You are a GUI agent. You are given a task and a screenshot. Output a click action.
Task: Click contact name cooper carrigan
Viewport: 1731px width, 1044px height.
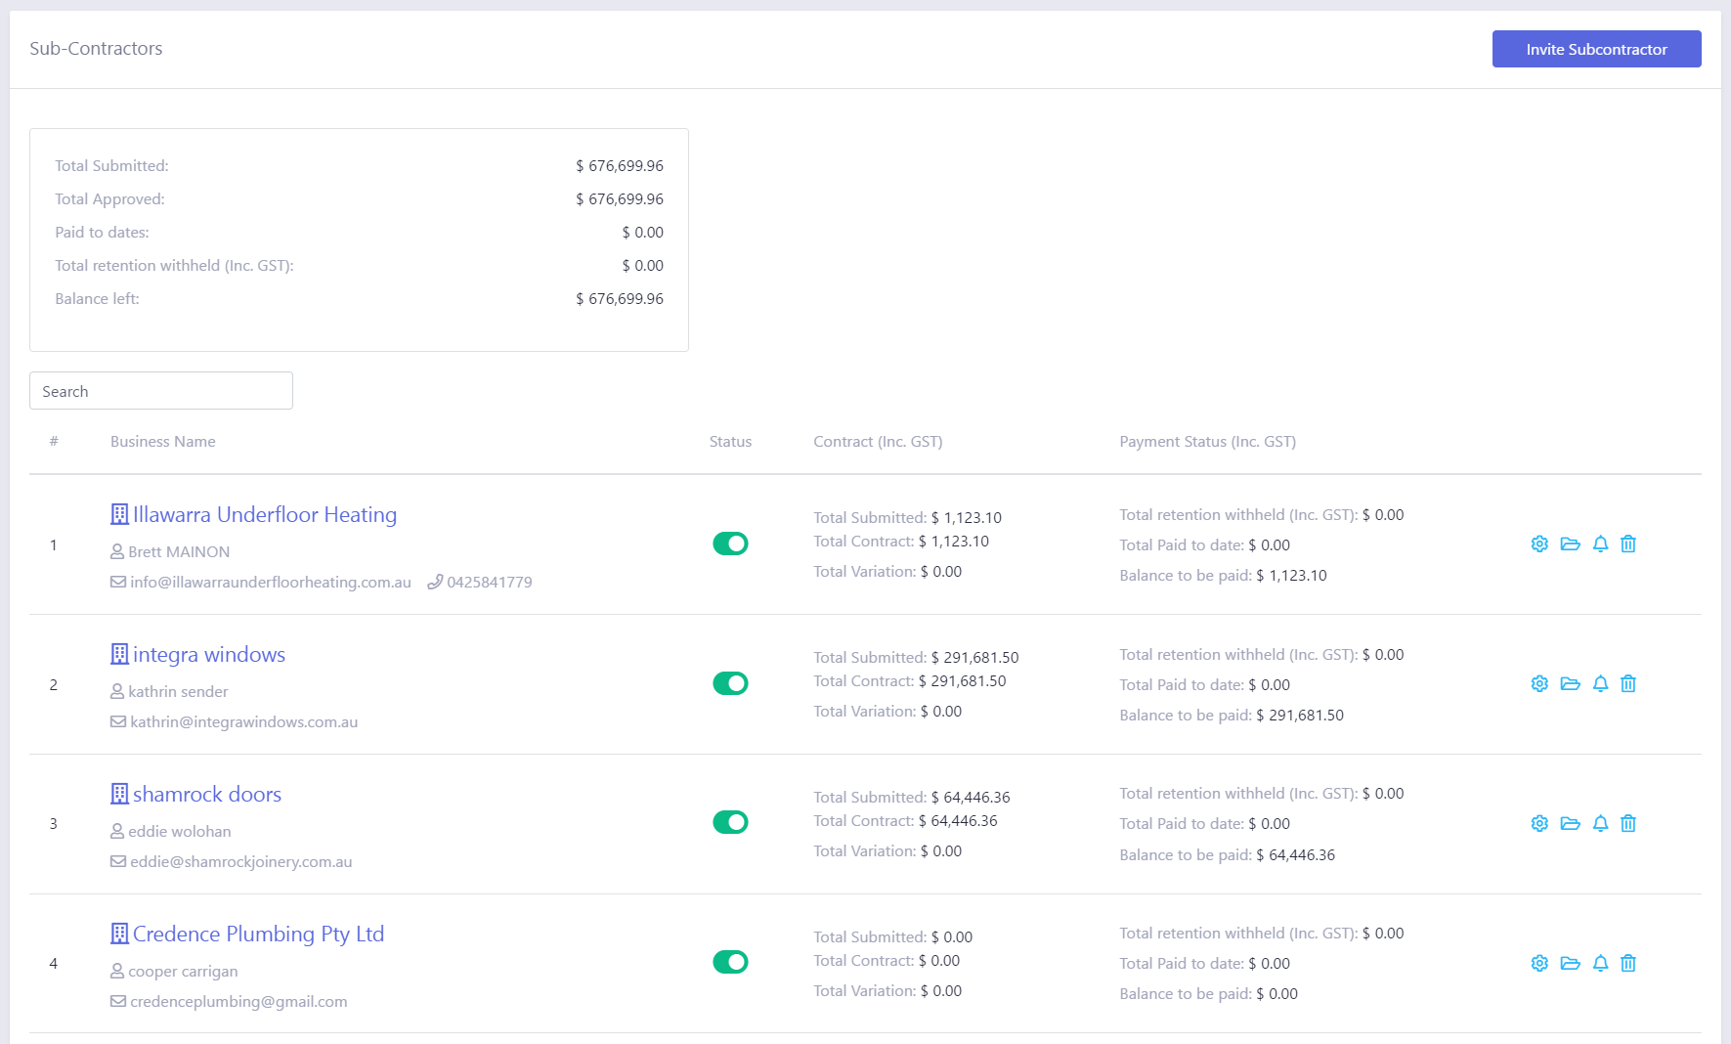point(183,972)
